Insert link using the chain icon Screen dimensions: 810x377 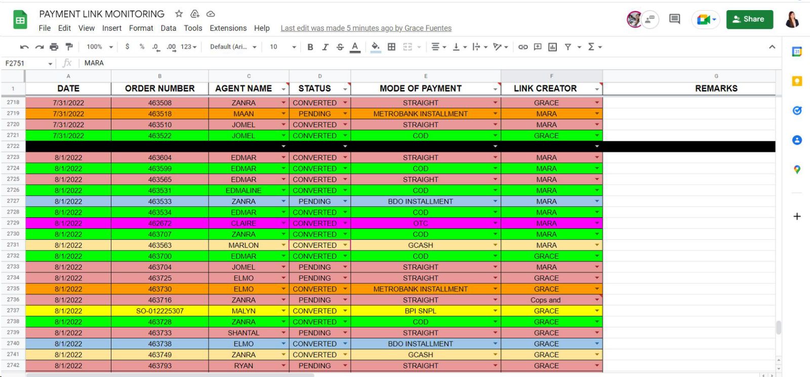[523, 47]
